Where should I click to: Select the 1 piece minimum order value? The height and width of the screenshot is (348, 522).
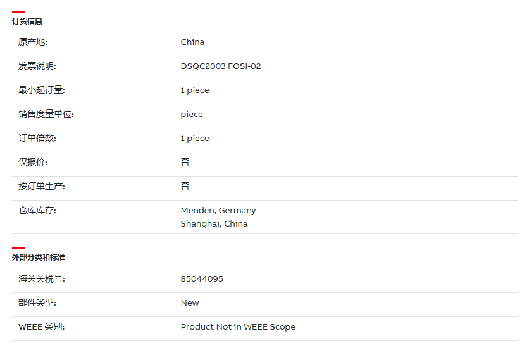point(195,90)
